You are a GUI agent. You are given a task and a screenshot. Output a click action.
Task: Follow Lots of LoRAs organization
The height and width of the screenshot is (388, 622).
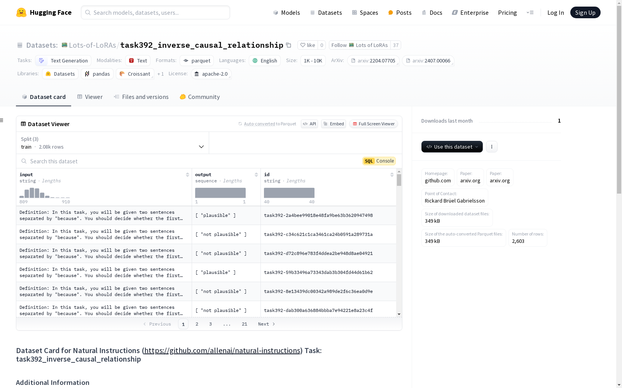tap(360, 45)
